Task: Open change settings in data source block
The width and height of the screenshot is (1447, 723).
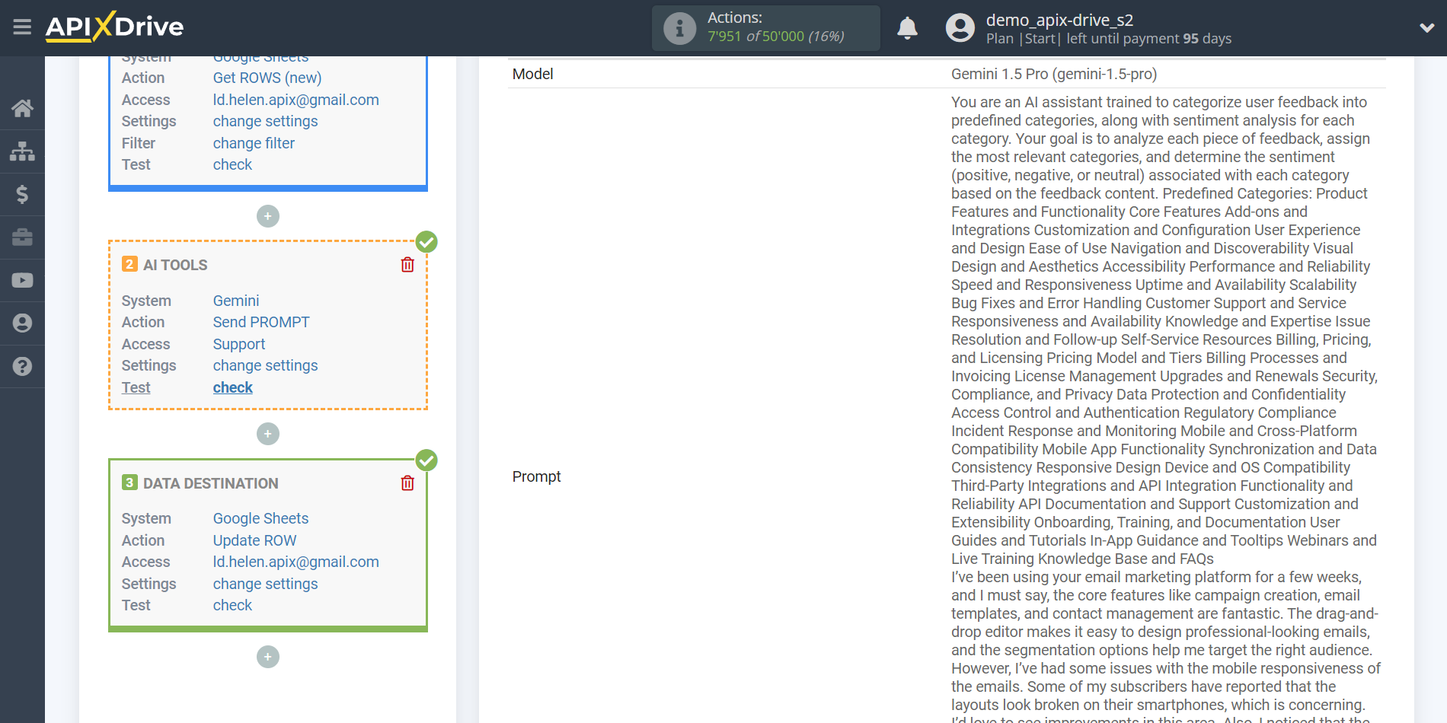Action: [265, 121]
